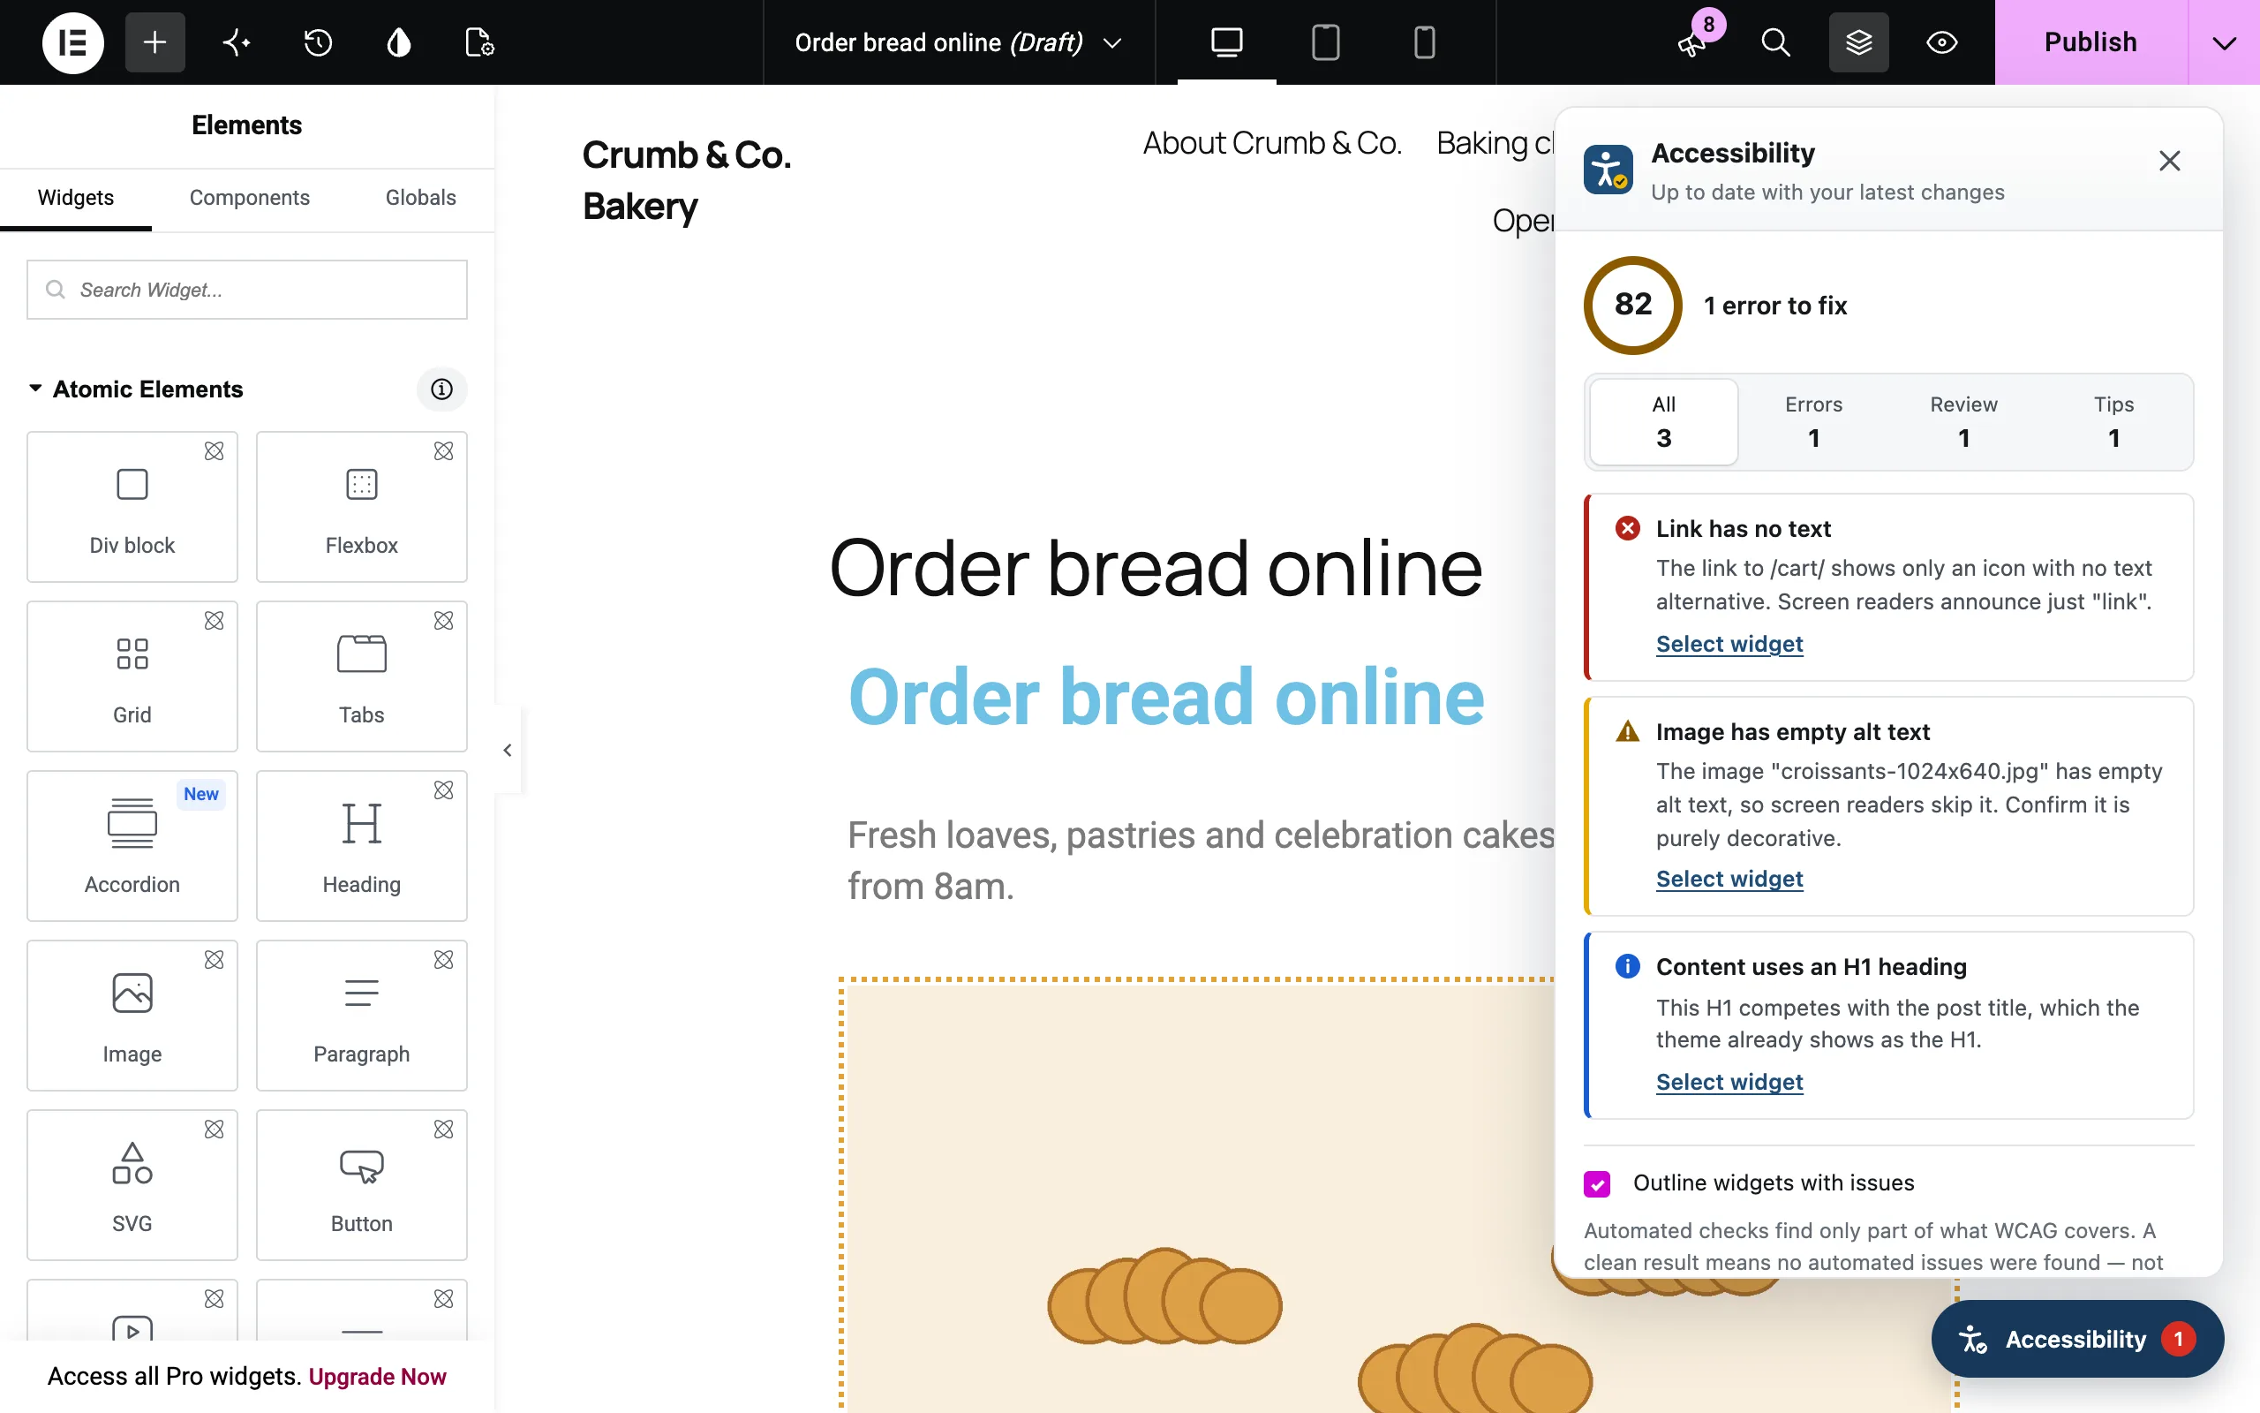Screen dimensions: 2260x1413
Task: Click the Link has no text title
Action: click(1743, 529)
